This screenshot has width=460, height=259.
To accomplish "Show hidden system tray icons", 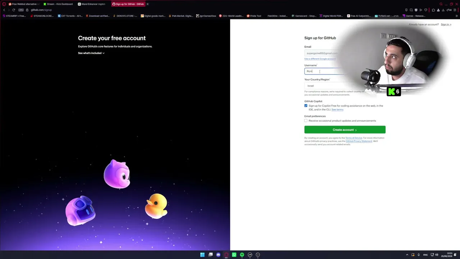I will tap(407, 255).
